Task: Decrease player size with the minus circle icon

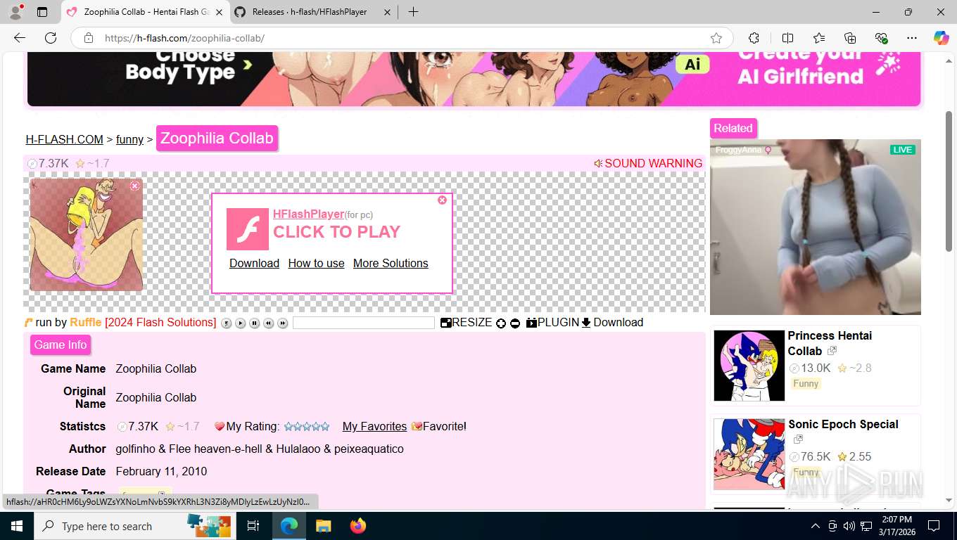Action: tap(515, 323)
